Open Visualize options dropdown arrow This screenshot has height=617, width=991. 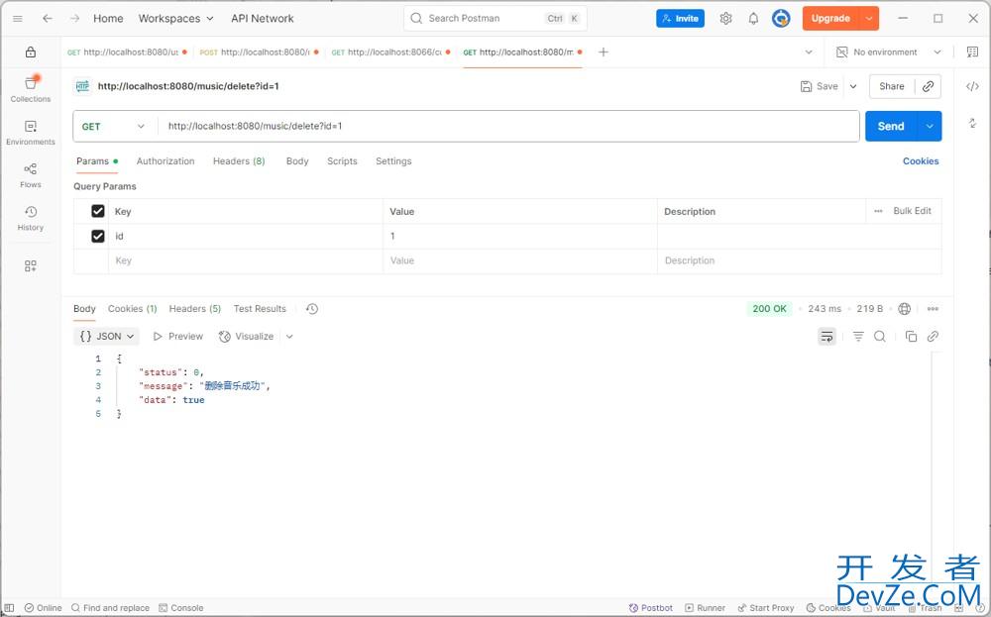point(289,337)
